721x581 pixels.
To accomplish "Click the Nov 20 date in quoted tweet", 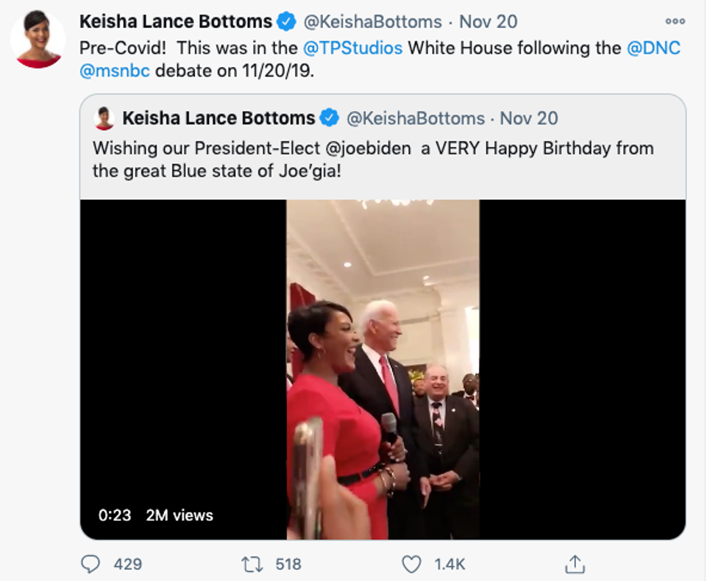I will tap(529, 118).
